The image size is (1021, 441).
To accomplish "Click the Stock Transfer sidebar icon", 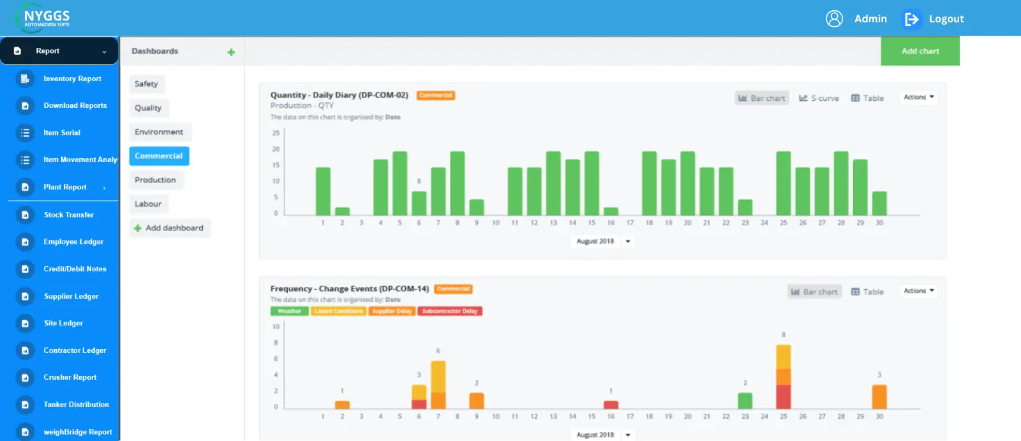I will 25,215.
